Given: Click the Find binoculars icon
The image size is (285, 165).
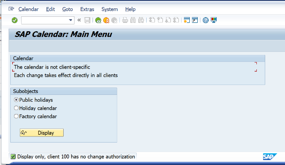Looking at the screenshot, I should point(133,20).
